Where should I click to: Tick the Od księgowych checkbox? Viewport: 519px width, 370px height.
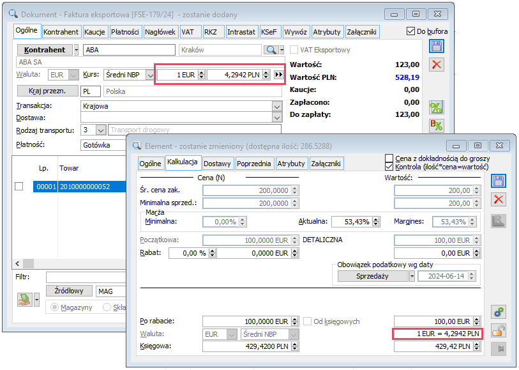[x=307, y=321]
